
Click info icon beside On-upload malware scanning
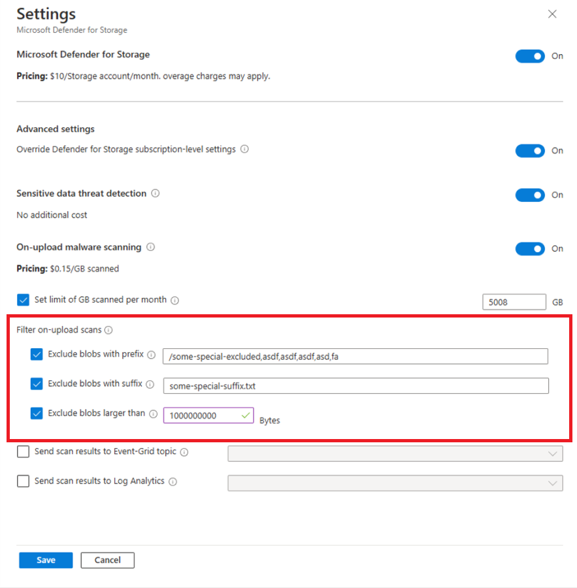pyautogui.click(x=150, y=247)
